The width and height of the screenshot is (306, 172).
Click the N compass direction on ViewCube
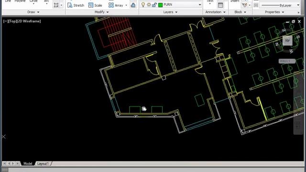pos(277,44)
